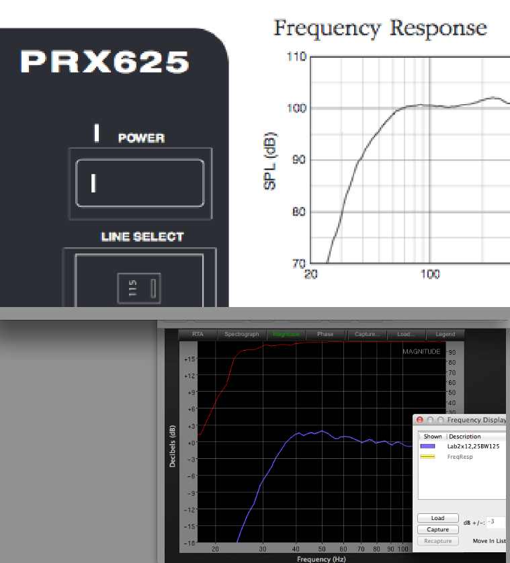Click the SPL (dB) axis label

click(x=270, y=161)
